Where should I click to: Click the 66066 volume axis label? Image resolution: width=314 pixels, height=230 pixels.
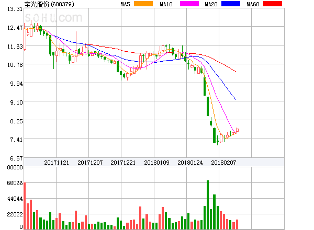click(15, 183)
